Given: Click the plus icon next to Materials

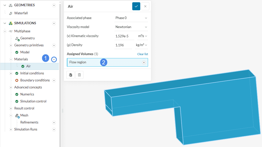Looking at the screenshot, I should [54, 59].
